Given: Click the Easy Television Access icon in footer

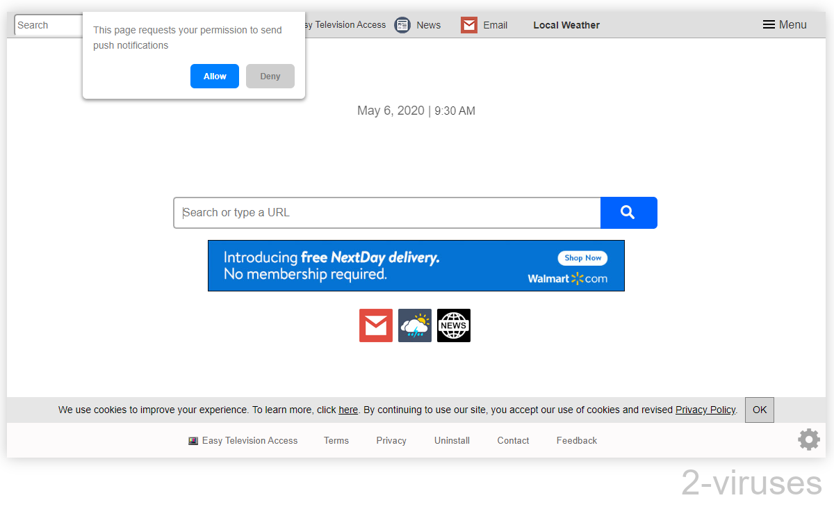Looking at the screenshot, I should (193, 440).
